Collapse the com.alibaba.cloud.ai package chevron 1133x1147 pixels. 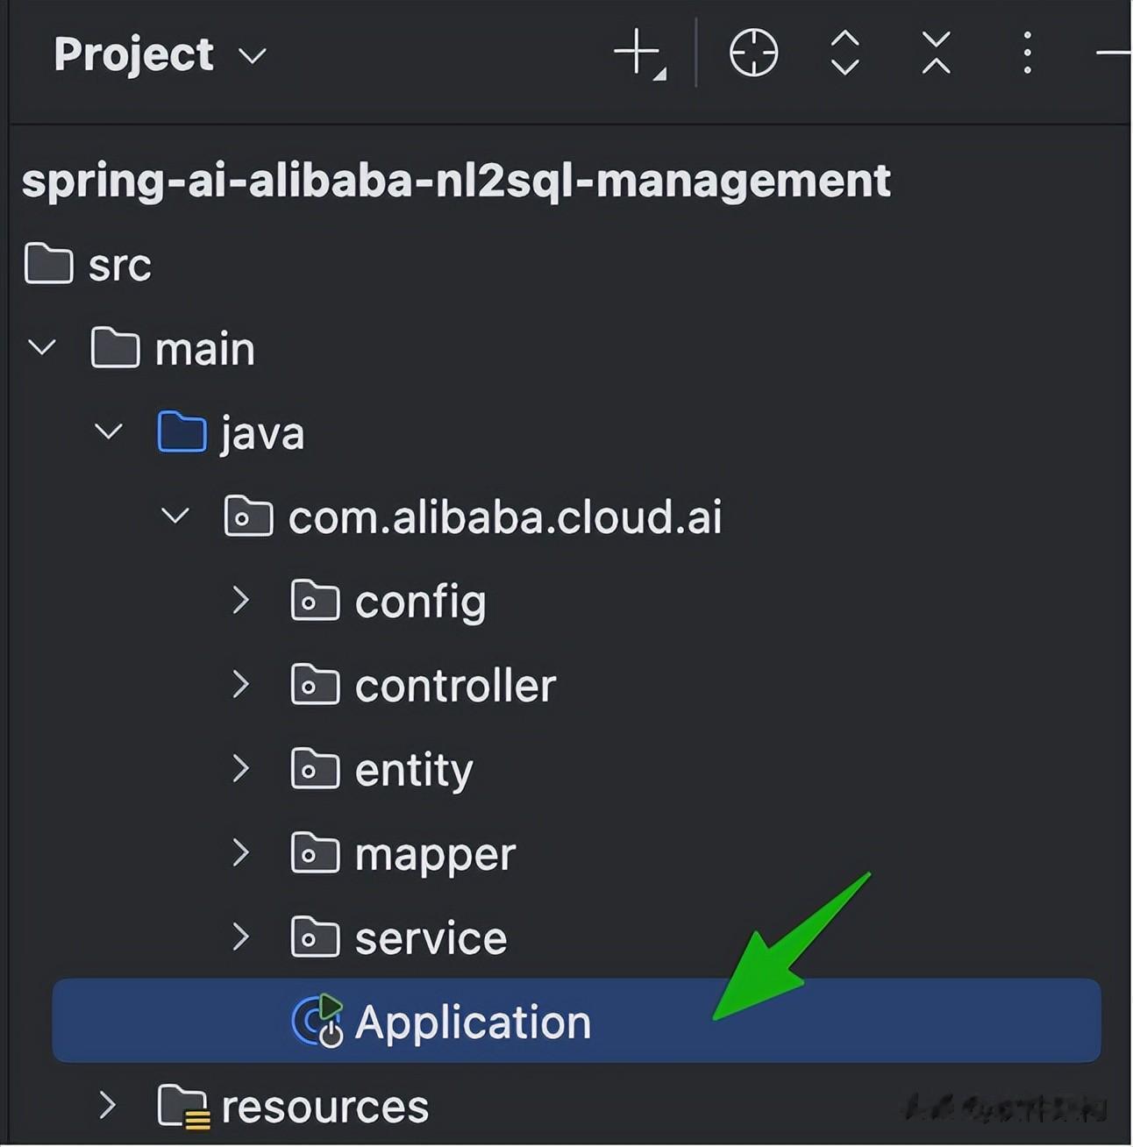pyautogui.click(x=175, y=516)
